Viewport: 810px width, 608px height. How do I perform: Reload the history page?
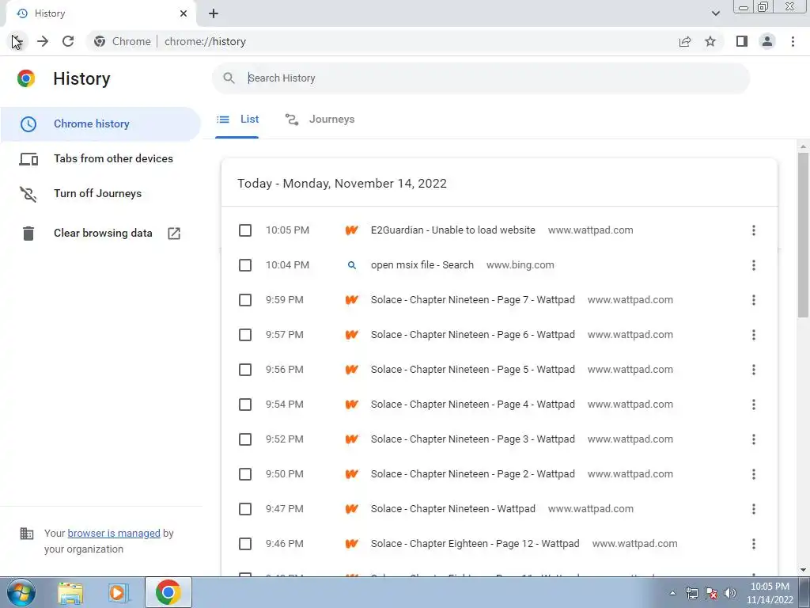pos(68,41)
